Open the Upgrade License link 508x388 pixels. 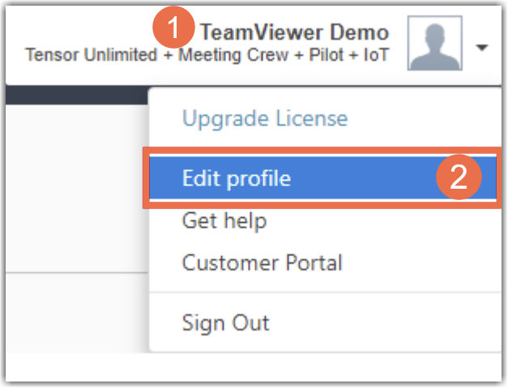point(265,119)
